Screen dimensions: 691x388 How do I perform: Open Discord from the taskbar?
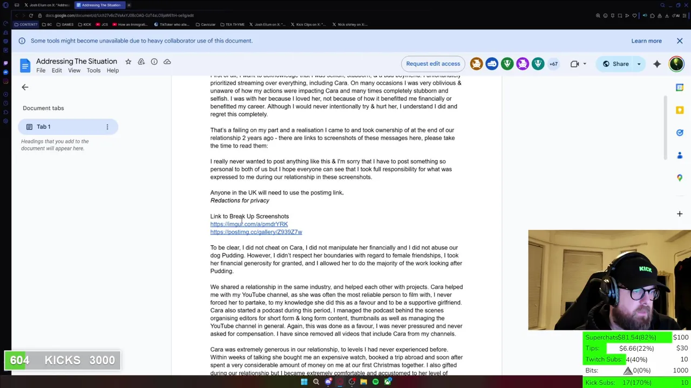[x=328, y=382]
